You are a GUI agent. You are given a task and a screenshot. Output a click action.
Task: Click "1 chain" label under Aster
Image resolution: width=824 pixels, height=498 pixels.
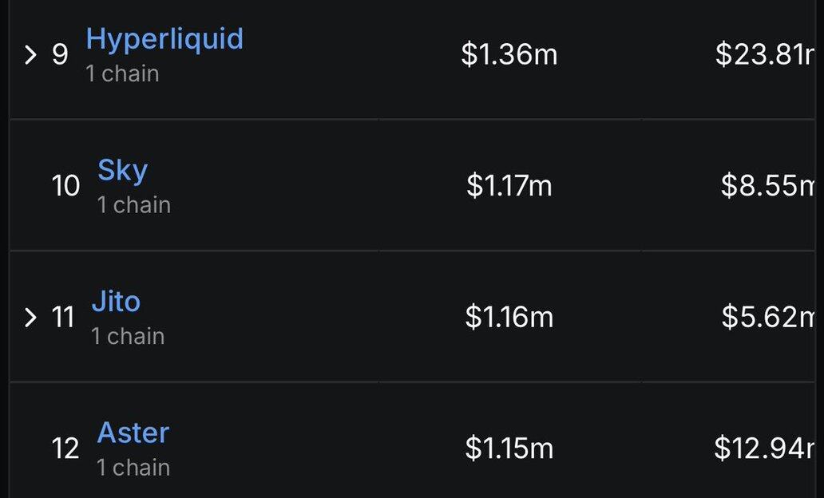point(133,467)
